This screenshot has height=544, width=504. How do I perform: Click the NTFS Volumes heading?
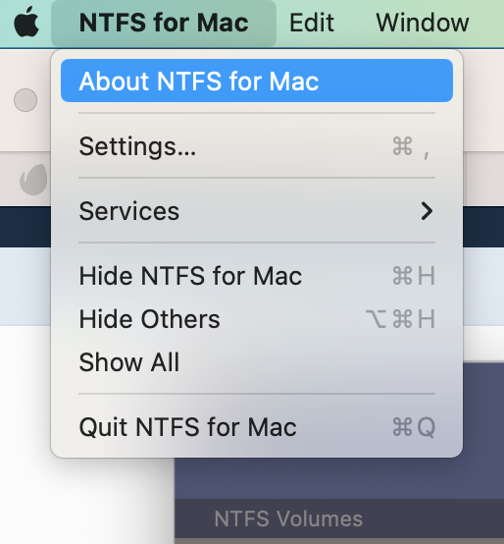click(288, 518)
